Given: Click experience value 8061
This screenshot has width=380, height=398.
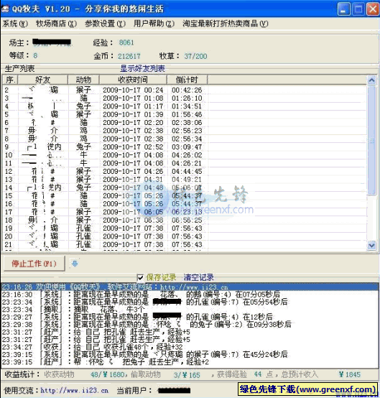Looking at the screenshot, I should [x=126, y=42].
